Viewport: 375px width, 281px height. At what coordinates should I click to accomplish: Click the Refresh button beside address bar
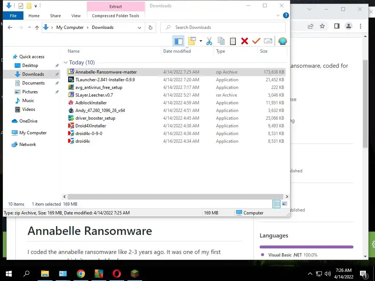[151, 27]
